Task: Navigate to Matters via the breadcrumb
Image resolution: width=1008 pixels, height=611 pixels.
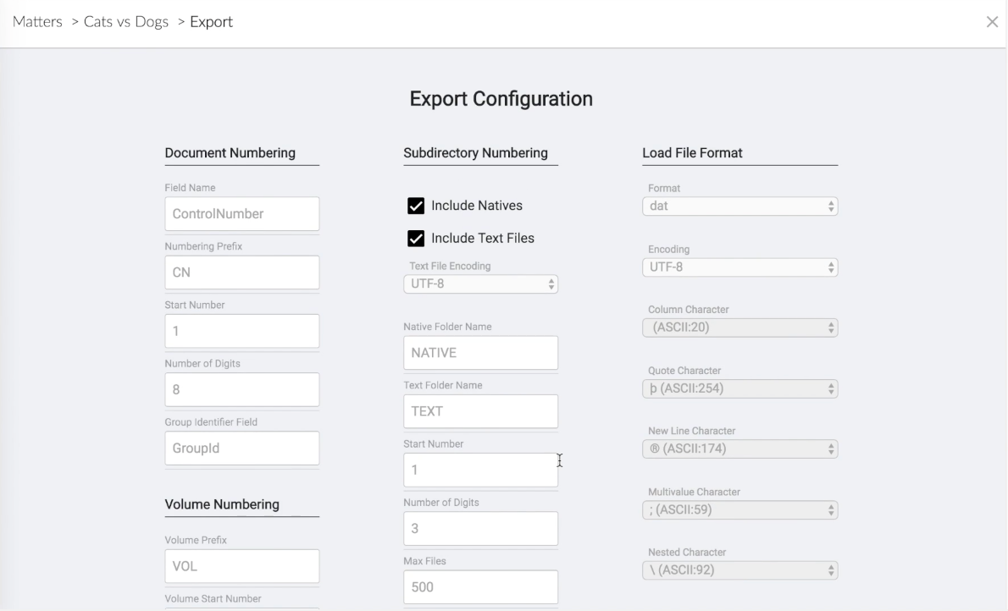Action: [x=37, y=21]
